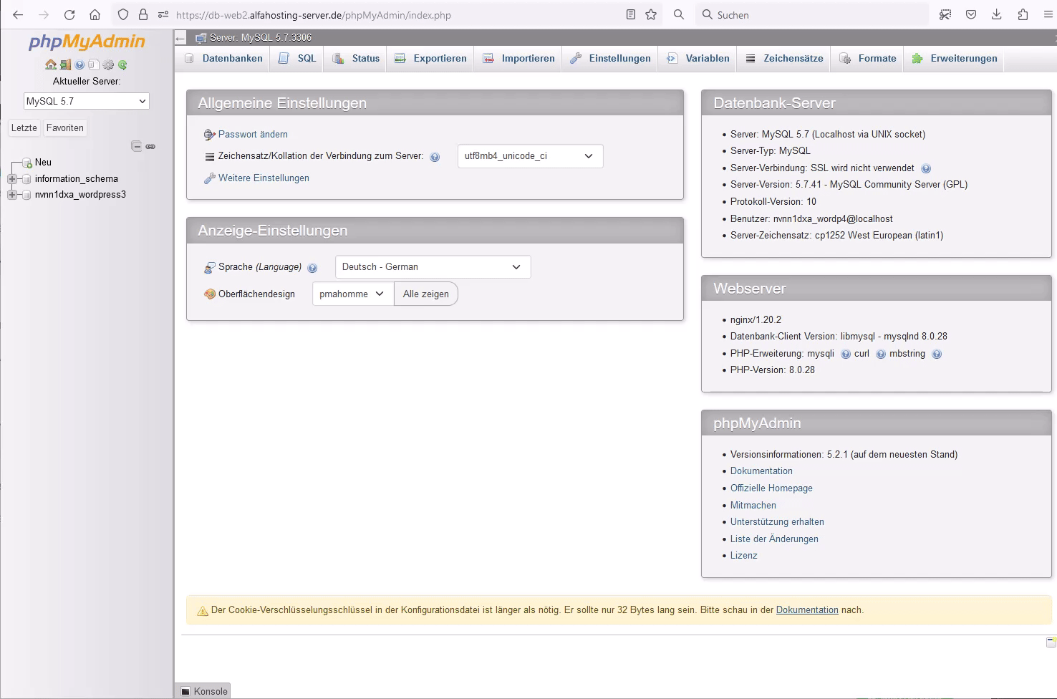Viewport: 1057px width, 699px height.
Task: Open Firefox hamburger application menu
Action: [x=1048, y=14]
